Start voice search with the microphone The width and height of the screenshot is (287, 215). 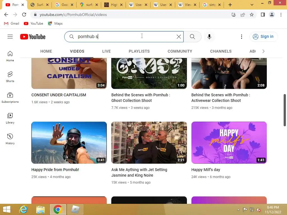(209, 37)
